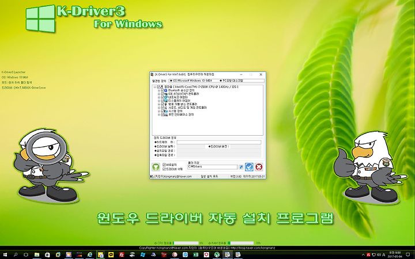
Task: Click the memory usage progress bar
Action: [241, 243]
